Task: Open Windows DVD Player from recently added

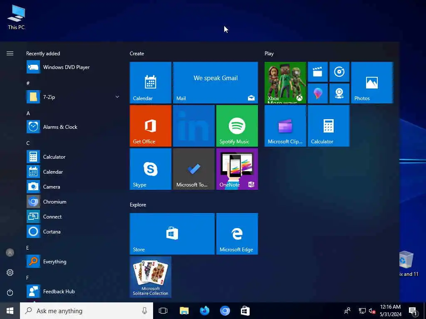Action: pyautogui.click(x=73, y=67)
